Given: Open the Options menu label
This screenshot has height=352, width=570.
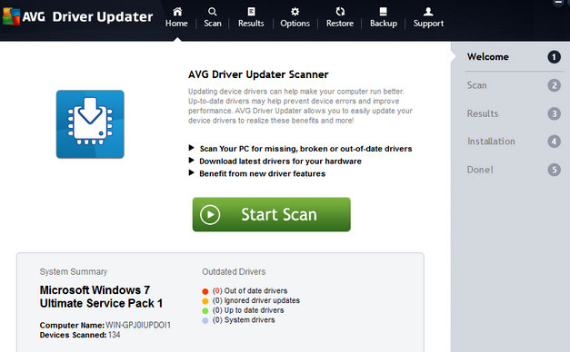Looking at the screenshot, I should [x=295, y=24].
